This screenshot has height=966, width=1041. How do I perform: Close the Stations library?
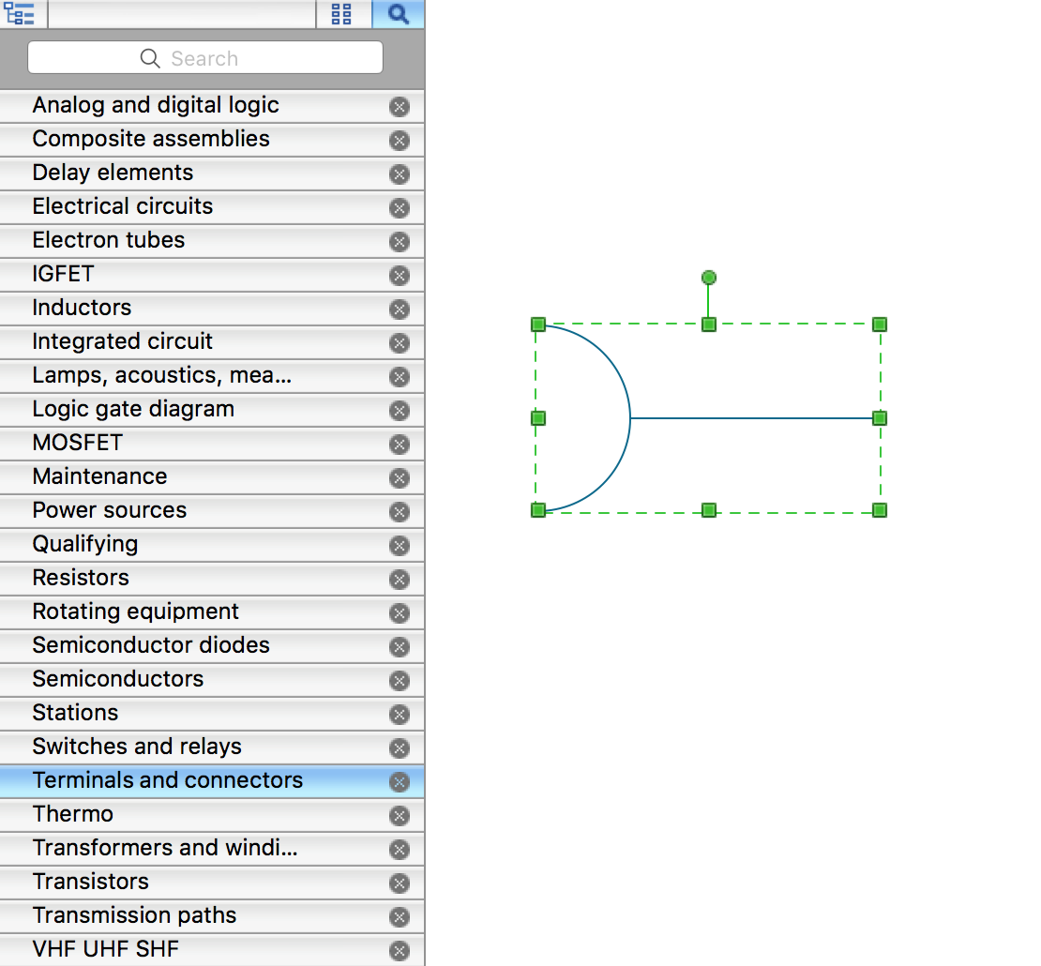399,715
